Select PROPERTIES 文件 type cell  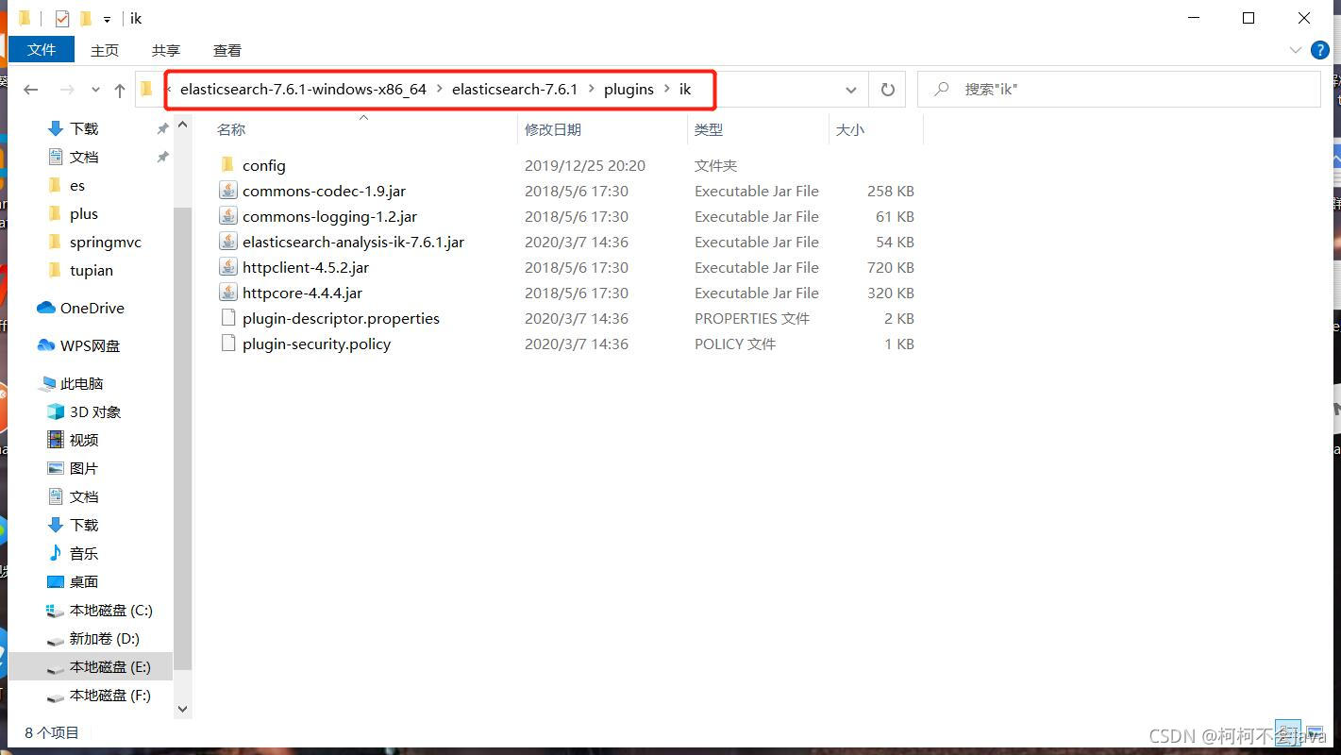pos(752,318)
